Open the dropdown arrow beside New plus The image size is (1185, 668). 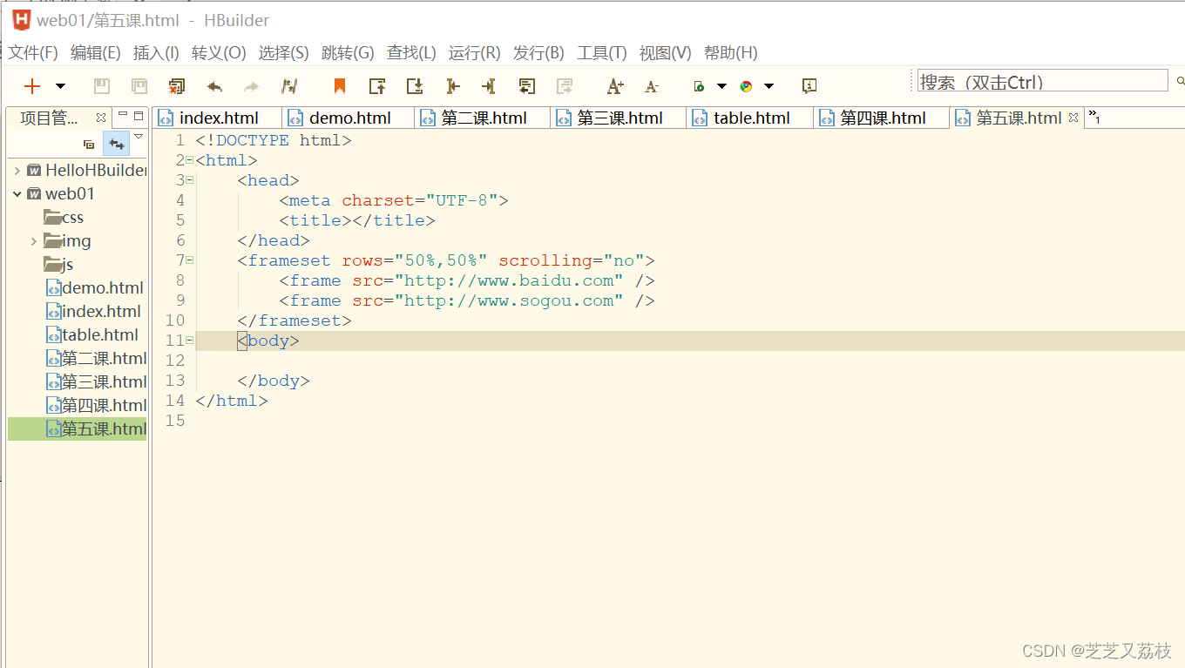[60, 86]
